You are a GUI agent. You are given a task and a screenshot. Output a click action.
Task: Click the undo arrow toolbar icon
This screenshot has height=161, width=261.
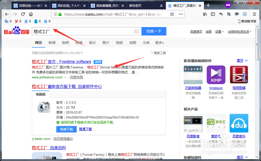click(x=221, y=14)
